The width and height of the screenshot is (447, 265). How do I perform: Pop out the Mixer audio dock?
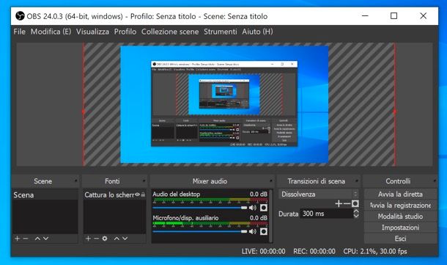click(x=271, y=181)
